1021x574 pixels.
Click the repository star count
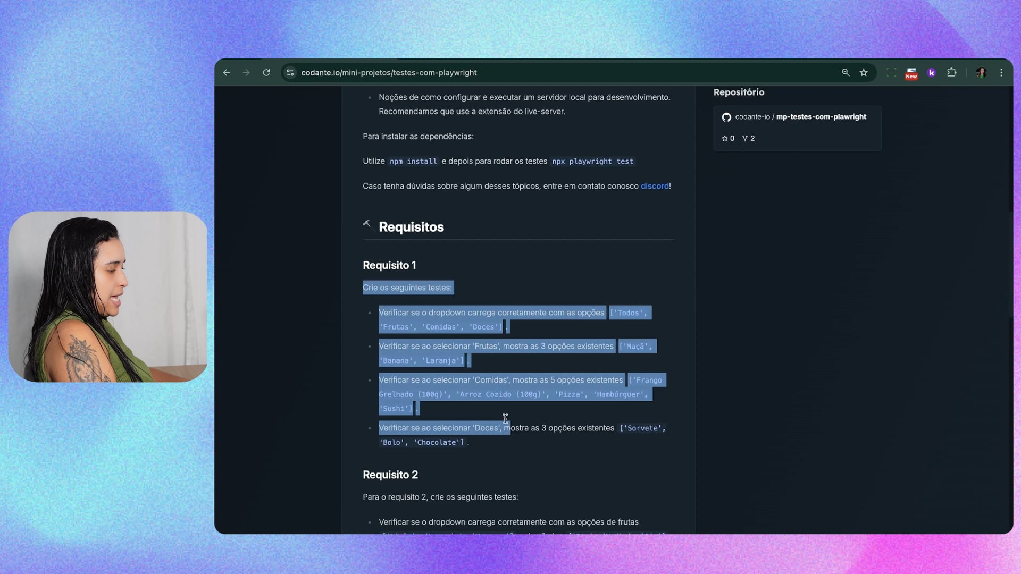[x=728, y=138]
